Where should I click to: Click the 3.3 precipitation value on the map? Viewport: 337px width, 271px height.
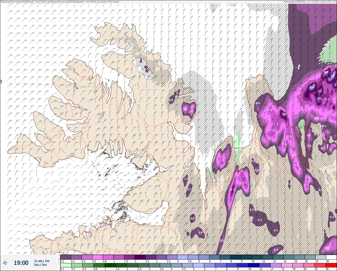point(320,91)
